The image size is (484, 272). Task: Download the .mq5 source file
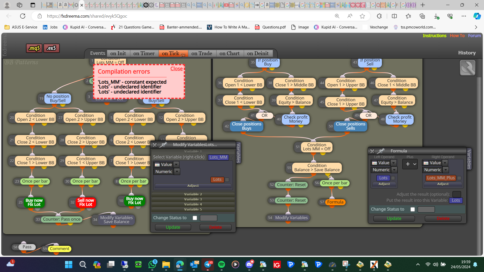point(34,48)
